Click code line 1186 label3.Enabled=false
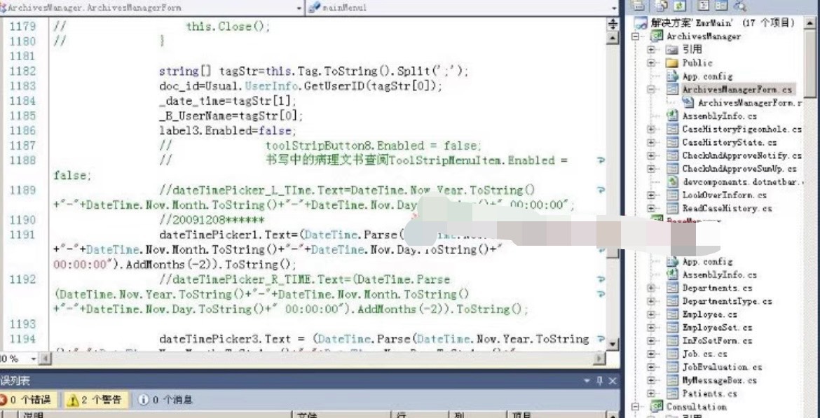 [228, 131]
